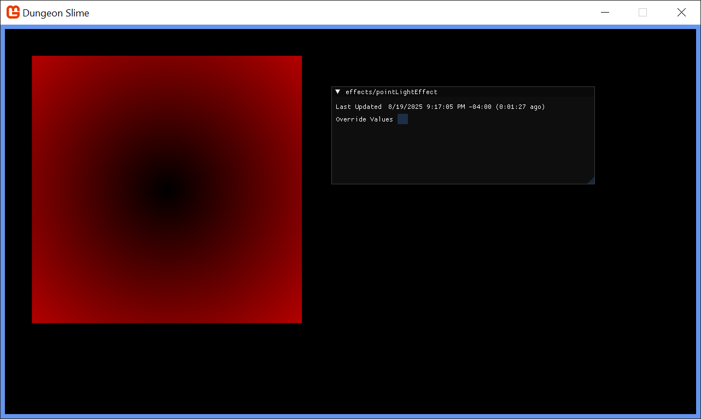Click the bottom-left corner of the red gradient square
Image resolution: width=701 pixels, height=419 pixels.
[36, 319]
